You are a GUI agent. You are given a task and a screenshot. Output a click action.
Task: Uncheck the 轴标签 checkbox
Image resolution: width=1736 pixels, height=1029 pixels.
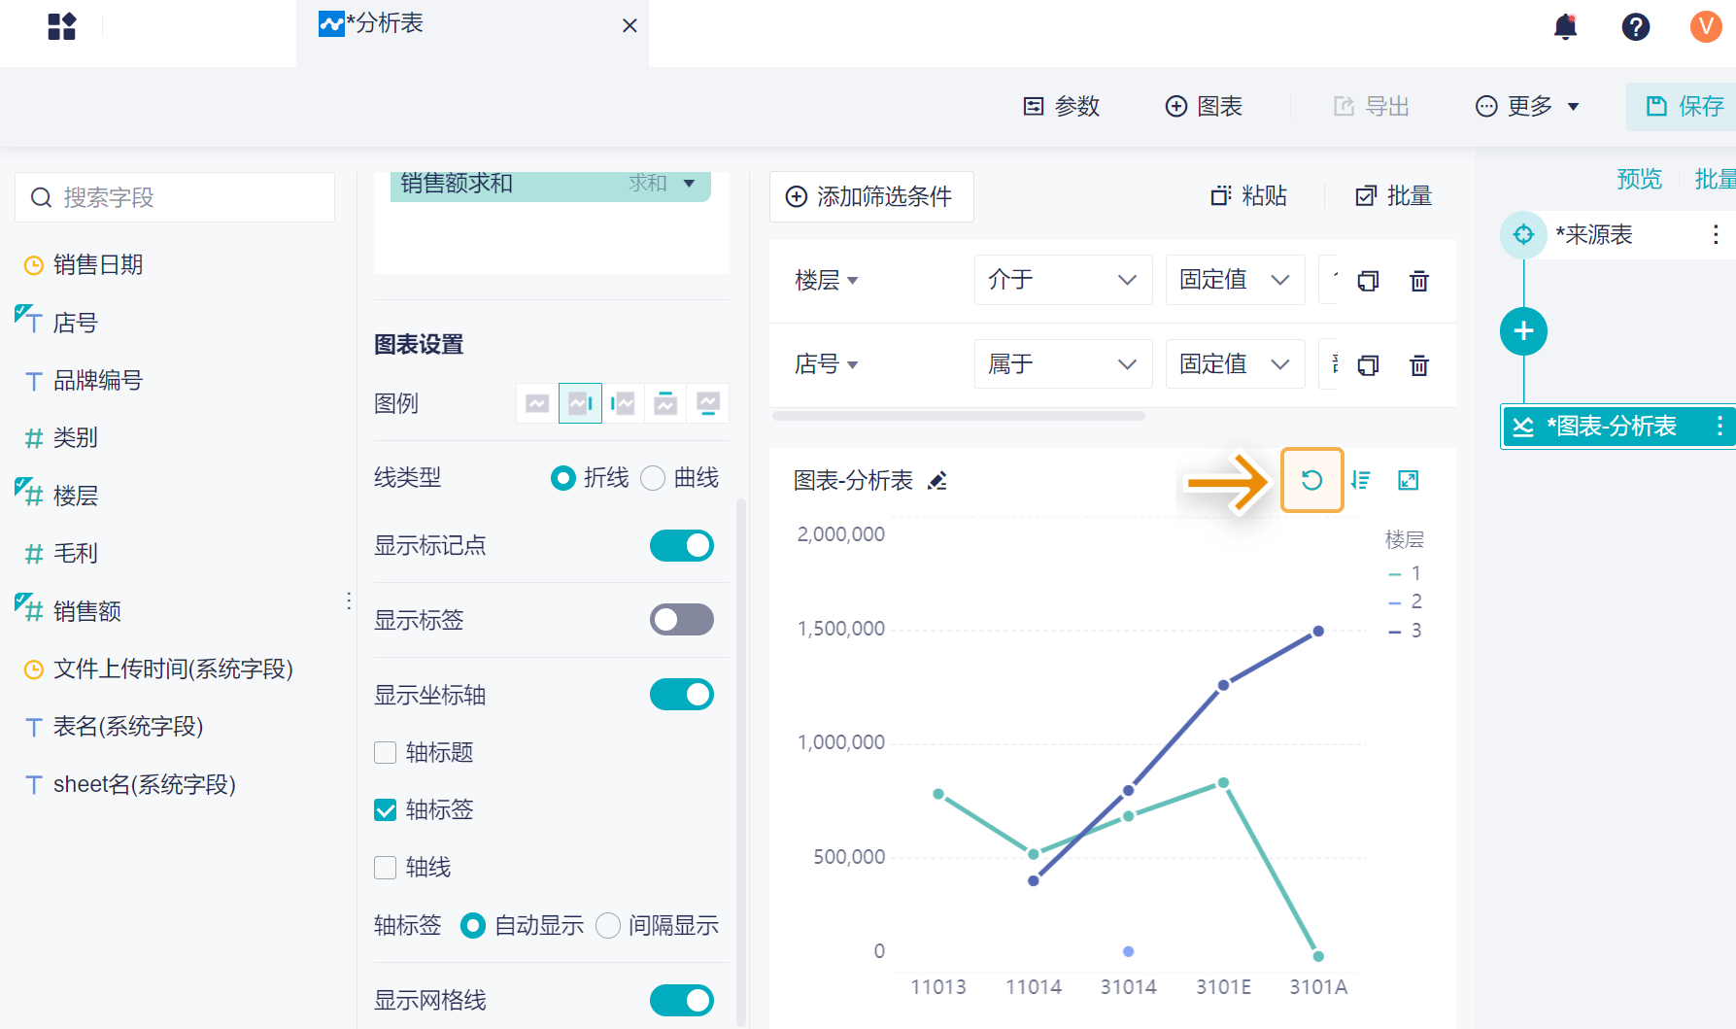pos(386,810)
